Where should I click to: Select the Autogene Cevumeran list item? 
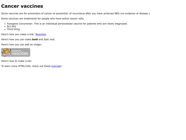(x=67, y=24)
